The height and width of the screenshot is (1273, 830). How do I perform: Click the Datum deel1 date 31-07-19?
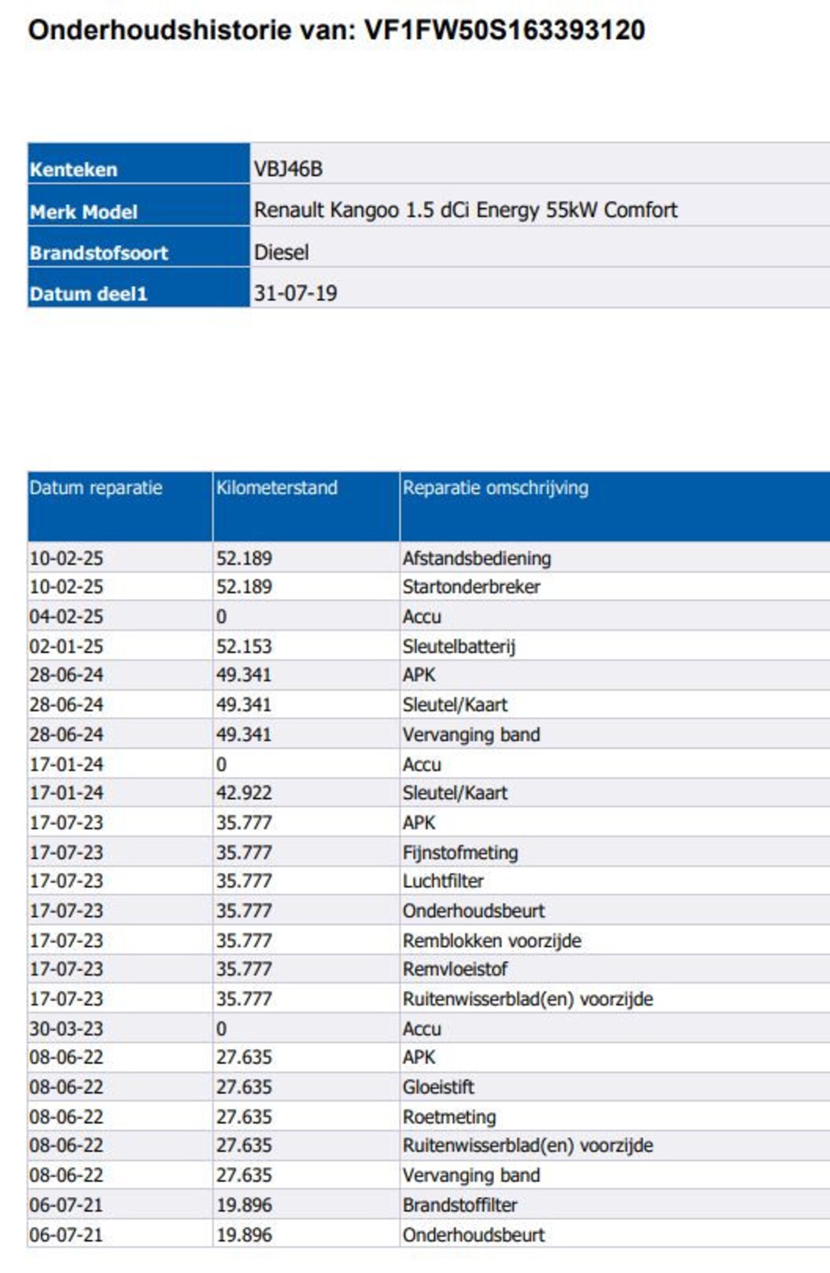tap(295, 293)
